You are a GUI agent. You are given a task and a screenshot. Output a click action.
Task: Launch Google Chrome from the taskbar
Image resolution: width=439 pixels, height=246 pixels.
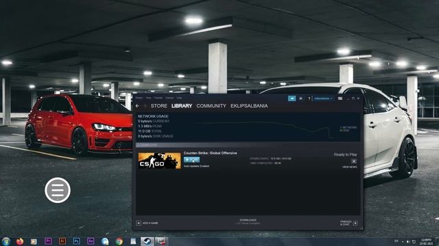click(119, 241)
